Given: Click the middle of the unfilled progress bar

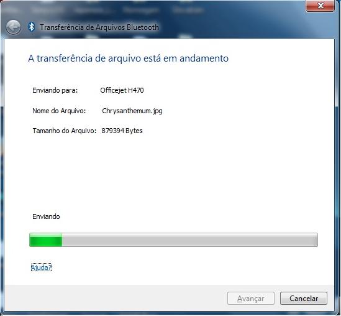Looking at the screenshot, I should point(189,239).
